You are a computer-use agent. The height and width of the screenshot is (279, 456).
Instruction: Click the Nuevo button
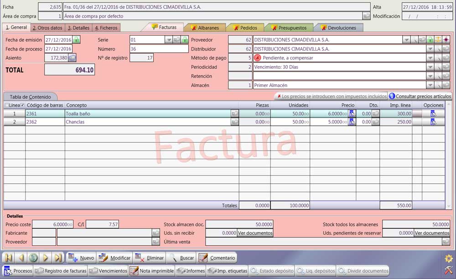point(81,258)
